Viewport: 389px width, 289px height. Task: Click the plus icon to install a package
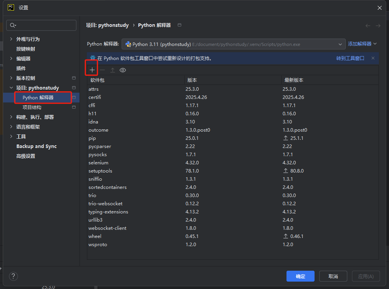92,70
